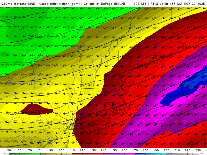Pick the darkest green swatch at the color bar start
The height and width of the screenshot is (155, 207).
click(12, 154)
